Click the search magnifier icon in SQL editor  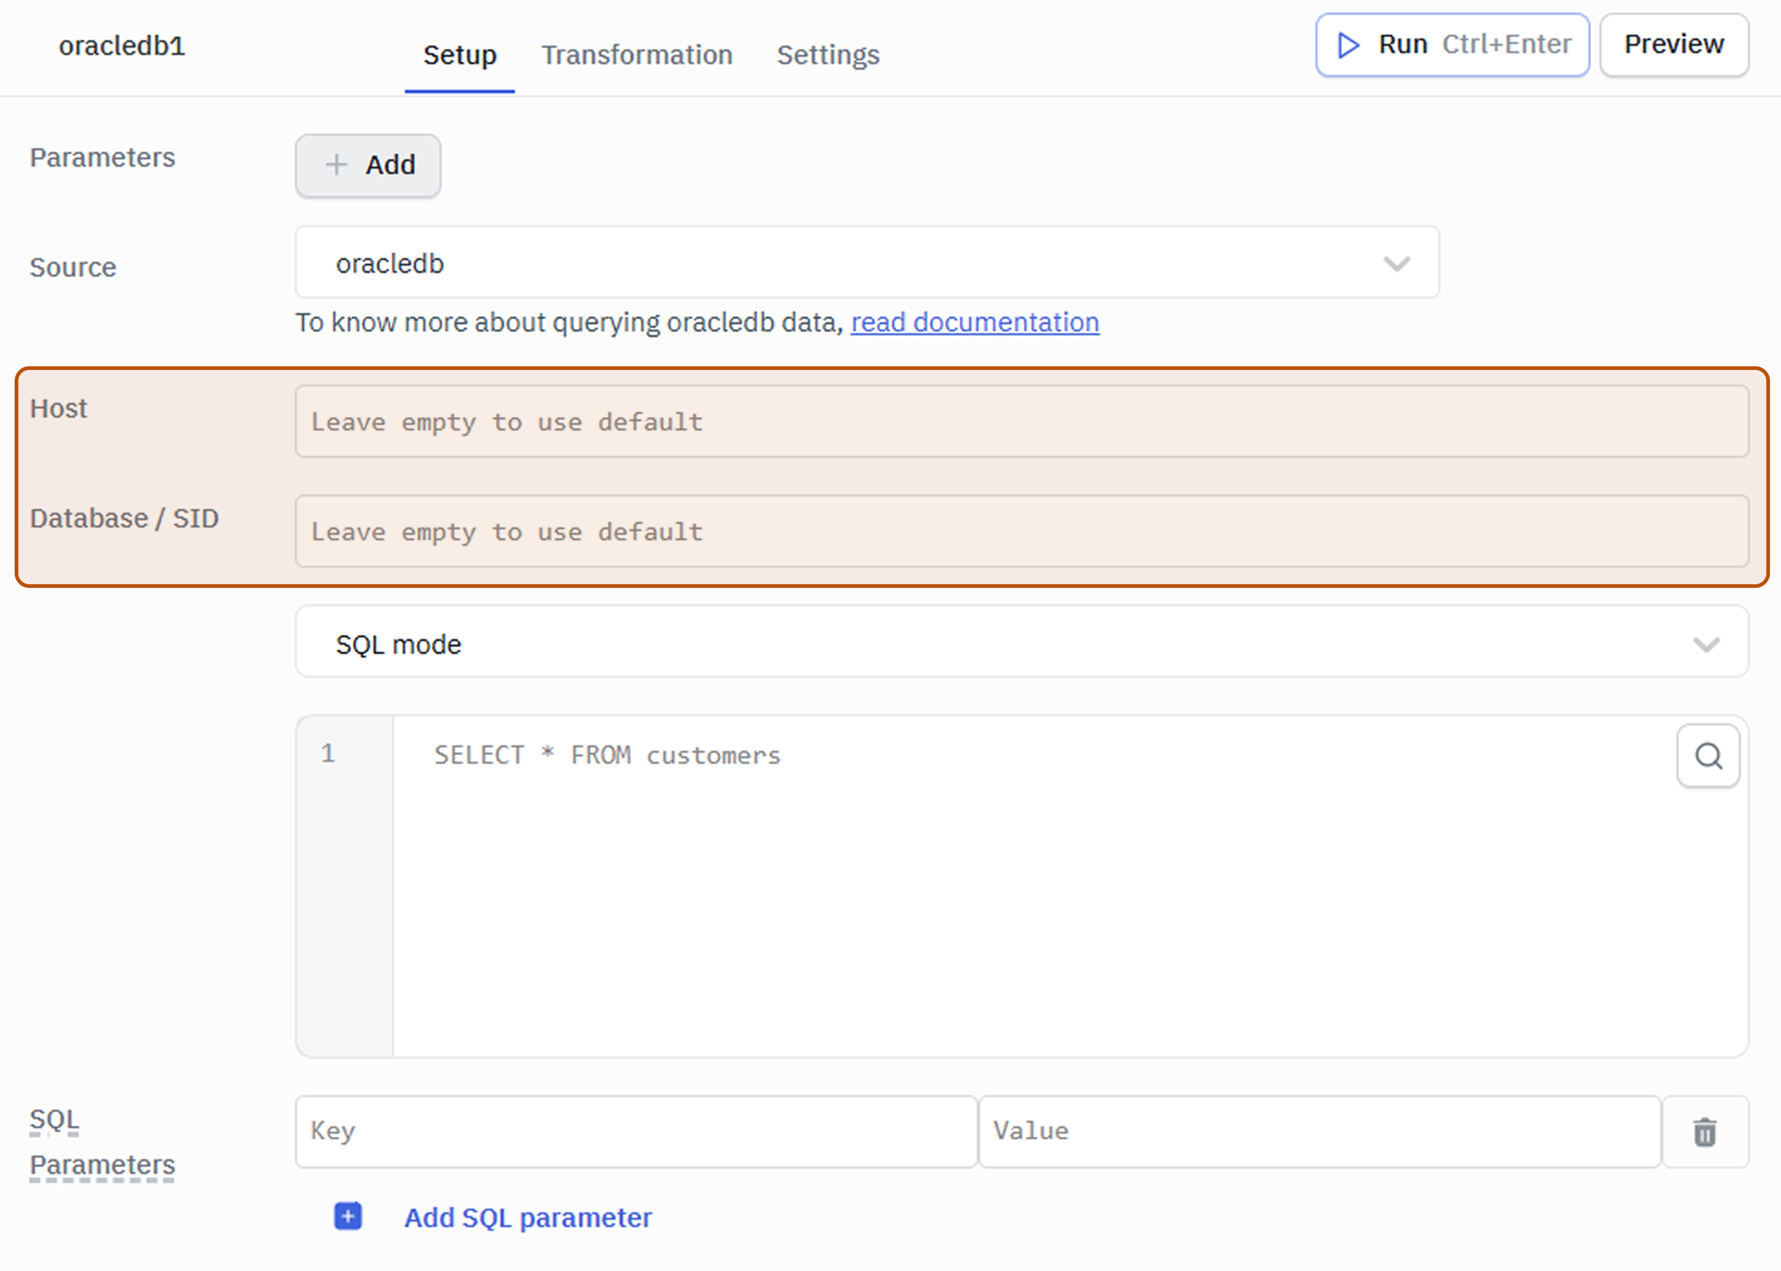tap(1708, 756)
